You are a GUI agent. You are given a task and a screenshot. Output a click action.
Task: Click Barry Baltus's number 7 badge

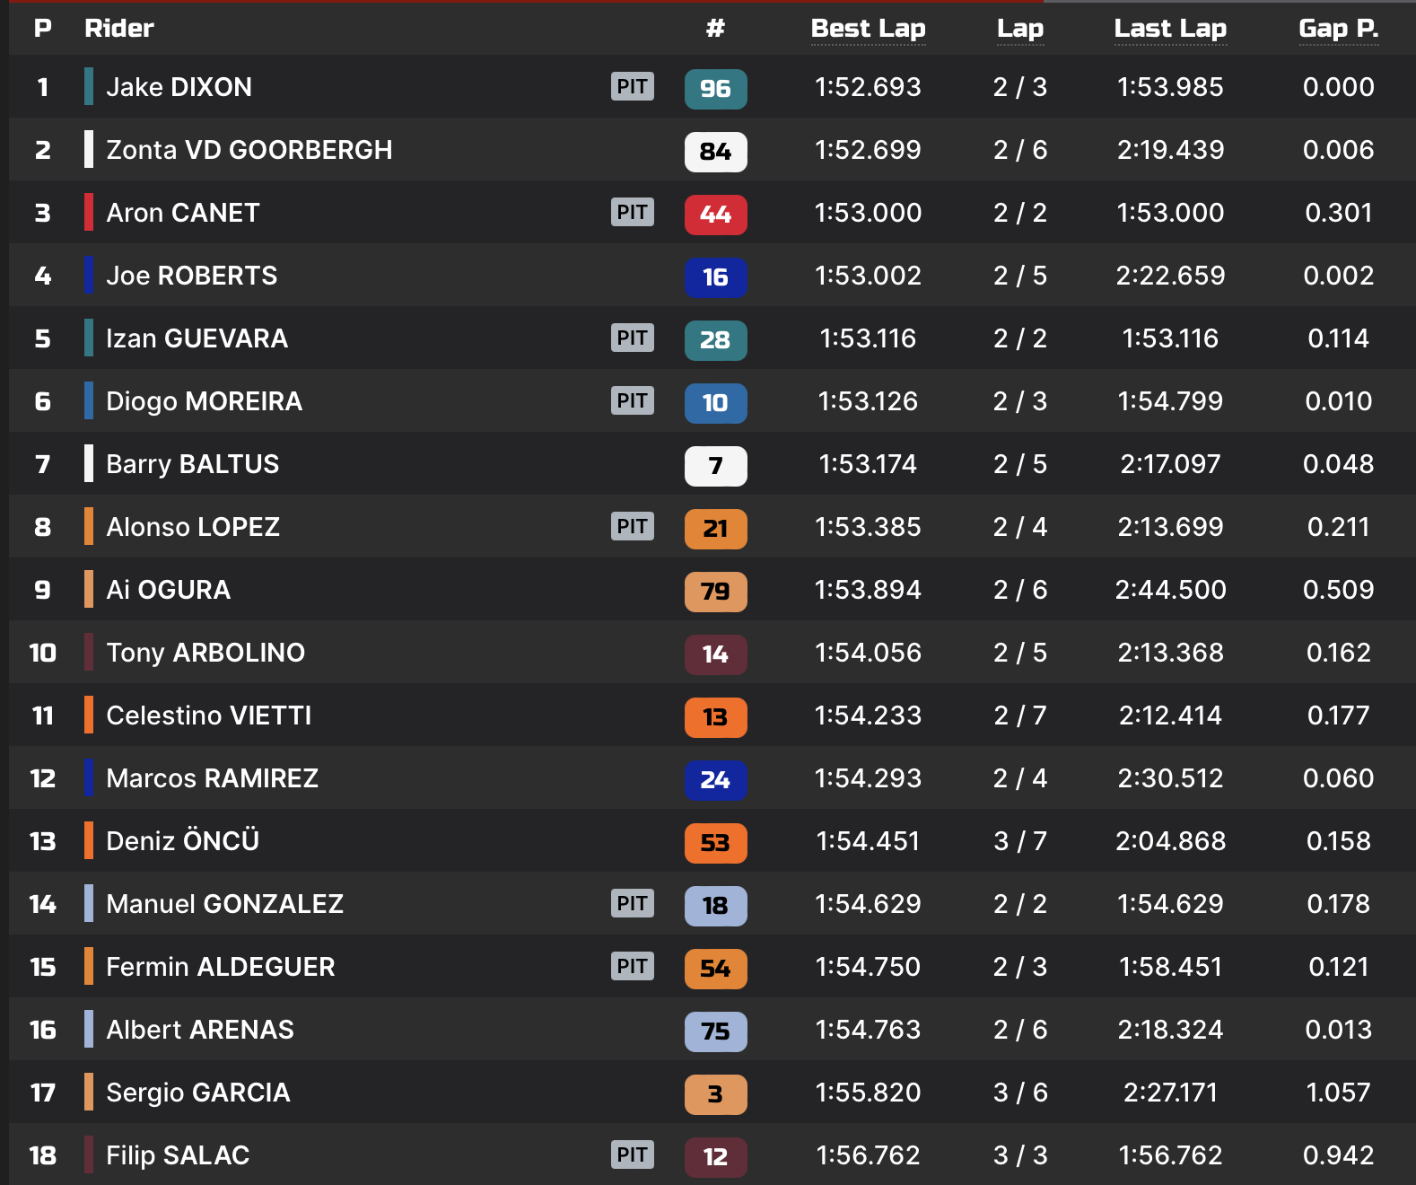click(x=715, y=466)
